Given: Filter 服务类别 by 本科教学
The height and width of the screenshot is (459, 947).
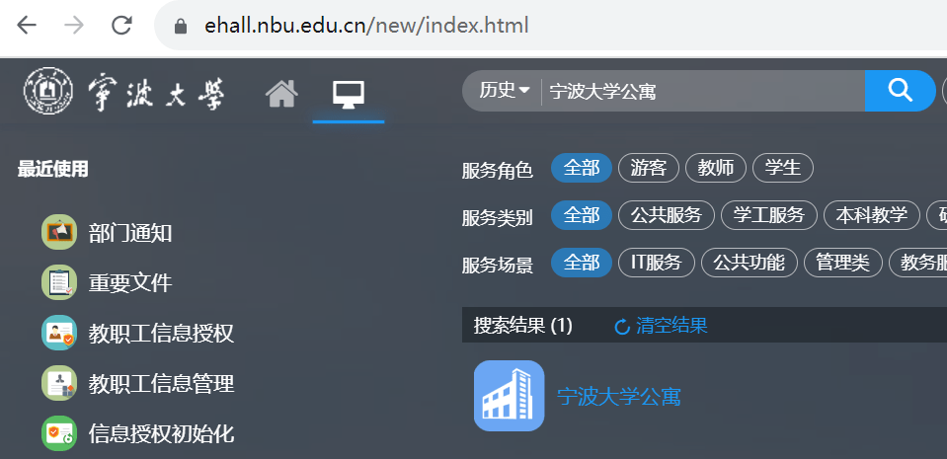Looking at the screenshot, I should click(x=872, y=215).
